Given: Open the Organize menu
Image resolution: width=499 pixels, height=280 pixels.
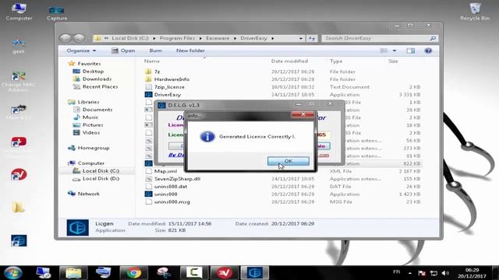Looking at the screenshot, I should tap(81, 51).
